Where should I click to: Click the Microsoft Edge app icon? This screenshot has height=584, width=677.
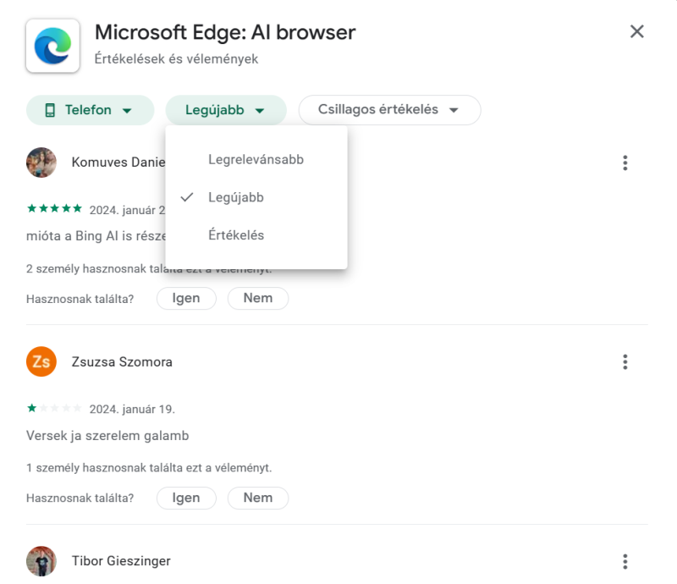click(x=52, y=46)
